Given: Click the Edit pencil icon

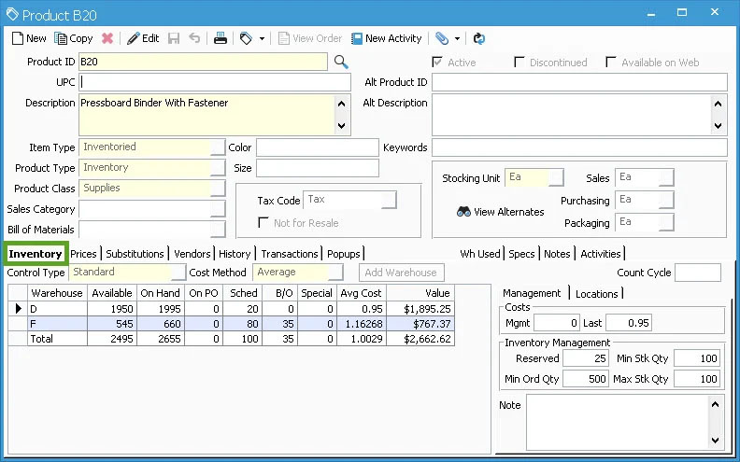Looking at the screenshot, I should 134,38.
